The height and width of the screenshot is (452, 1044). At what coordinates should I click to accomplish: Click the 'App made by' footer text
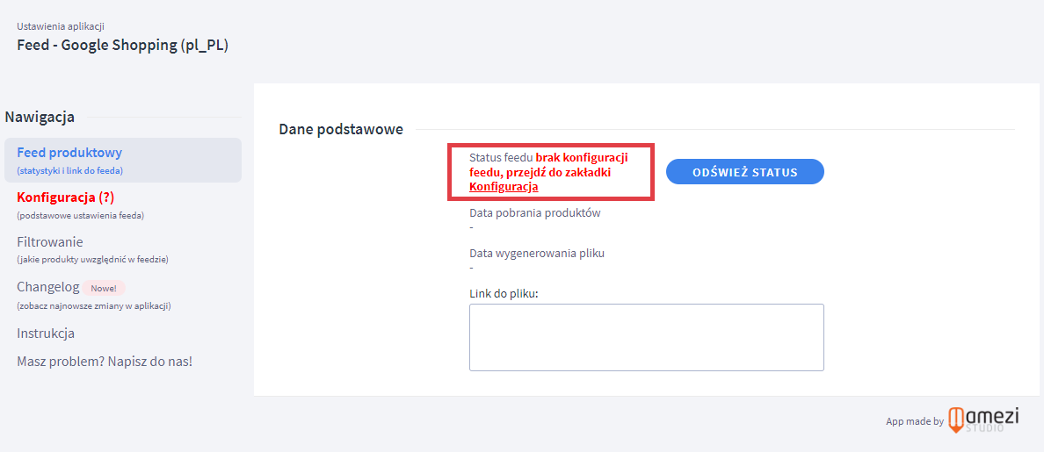click(914, 421)
